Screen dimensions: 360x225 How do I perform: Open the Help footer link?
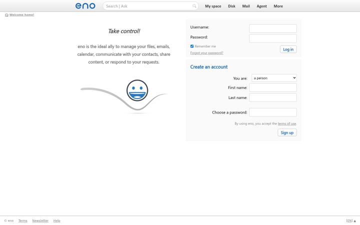[56, 220]
